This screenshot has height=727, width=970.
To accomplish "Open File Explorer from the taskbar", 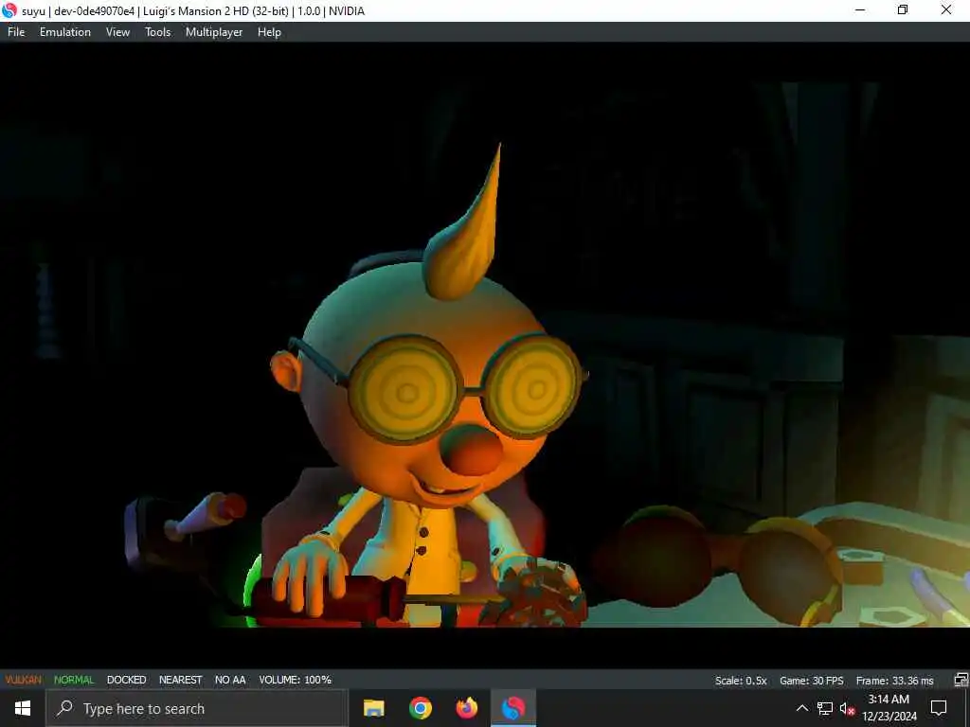I will coord(373,708).
